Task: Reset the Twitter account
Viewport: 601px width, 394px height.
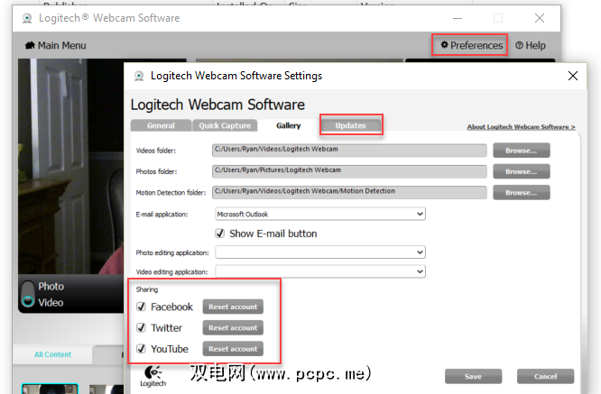Action: [233, 328]
